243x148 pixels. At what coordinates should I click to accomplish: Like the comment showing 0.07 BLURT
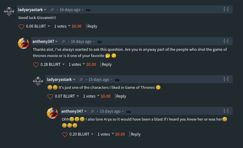click(x=50, y=96)
